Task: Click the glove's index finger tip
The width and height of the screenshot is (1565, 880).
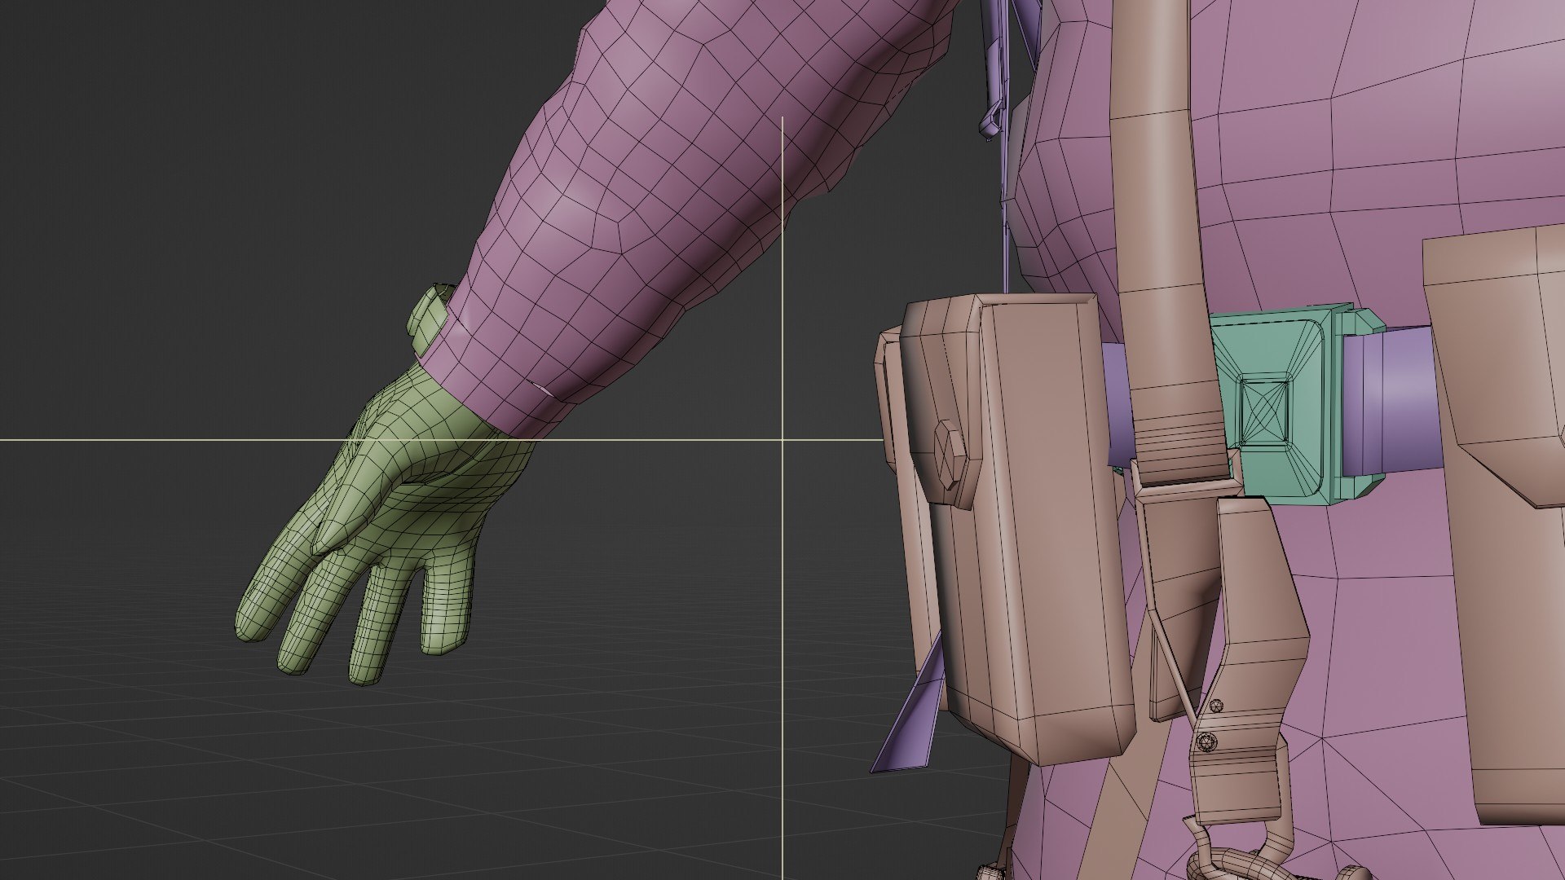Action: point(249,629)
